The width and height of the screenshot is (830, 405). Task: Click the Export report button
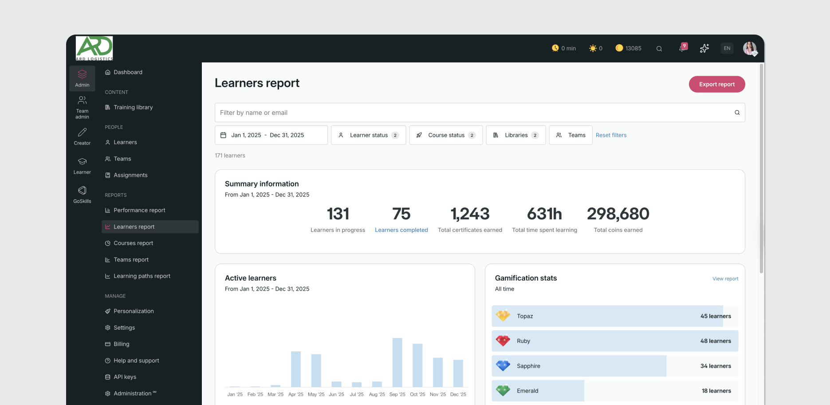[x=717, y=84]
